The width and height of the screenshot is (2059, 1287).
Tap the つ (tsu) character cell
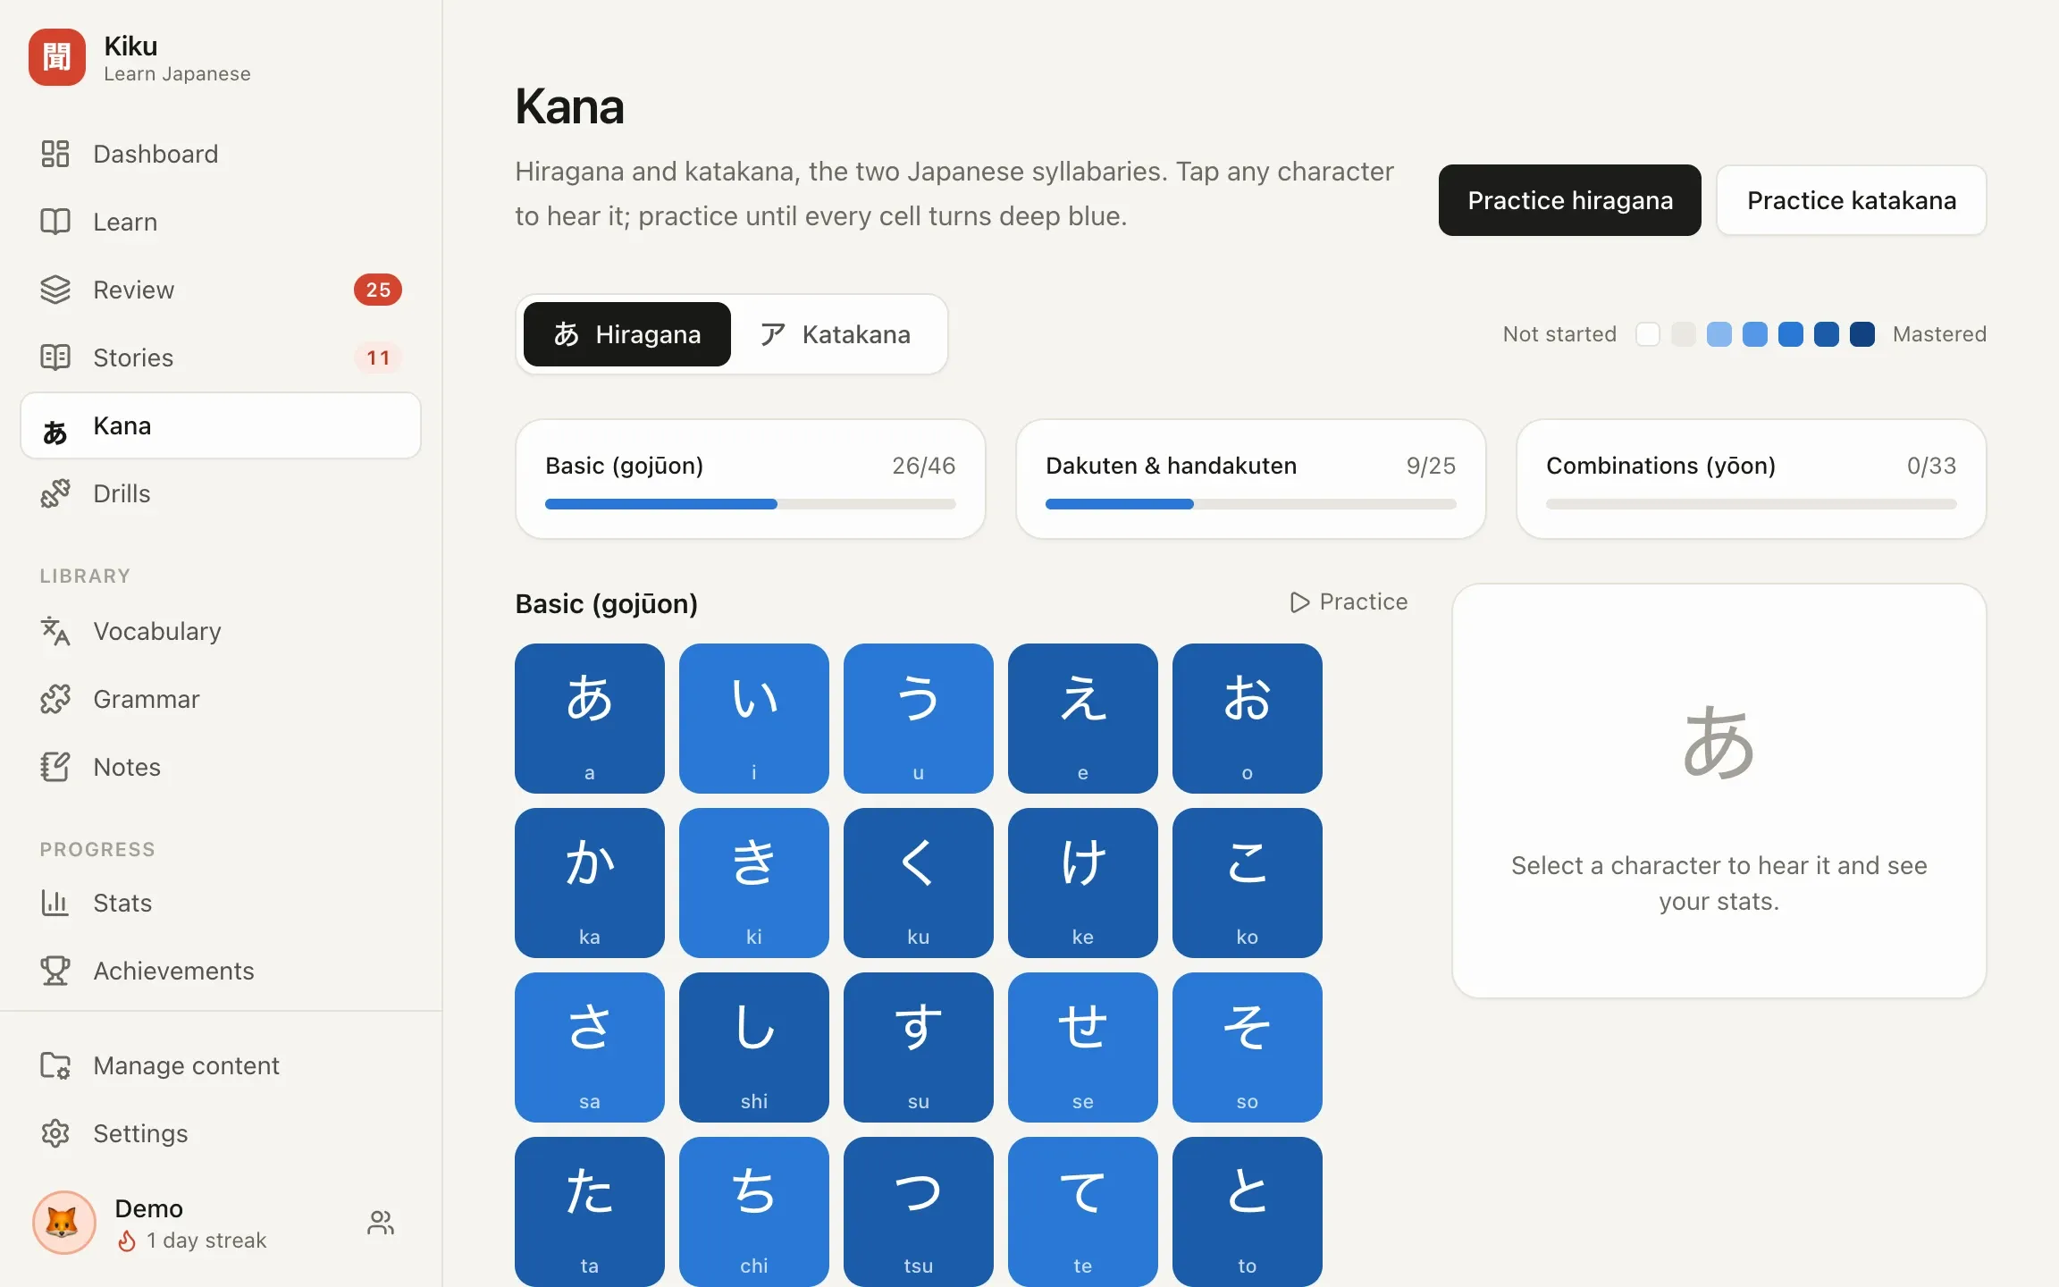pos(919,1212)
